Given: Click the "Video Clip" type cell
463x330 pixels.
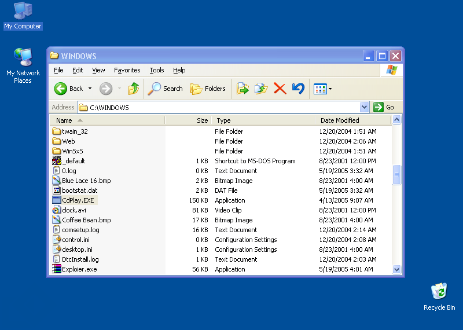Looking at the screenshot, I should point(228,210).
